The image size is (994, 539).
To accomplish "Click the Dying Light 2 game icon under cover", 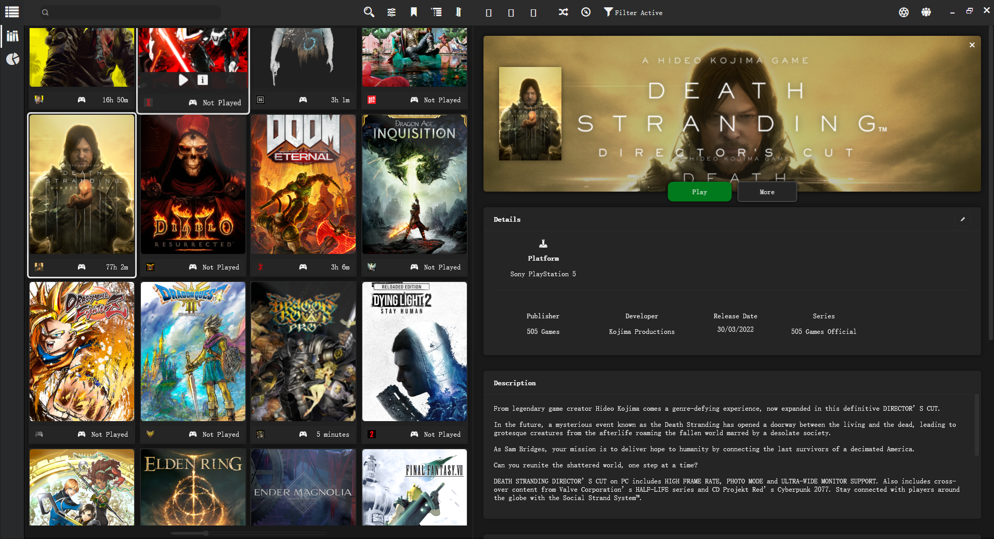I will point(372,434).
